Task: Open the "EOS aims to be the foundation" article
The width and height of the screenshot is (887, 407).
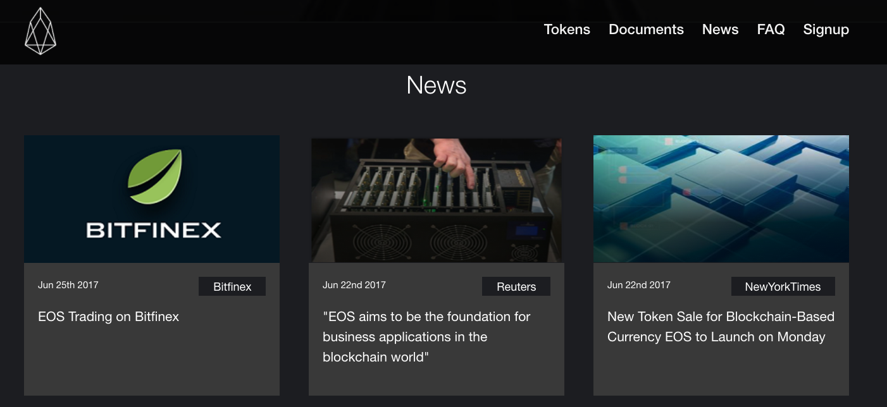Action: click(426, 337)
